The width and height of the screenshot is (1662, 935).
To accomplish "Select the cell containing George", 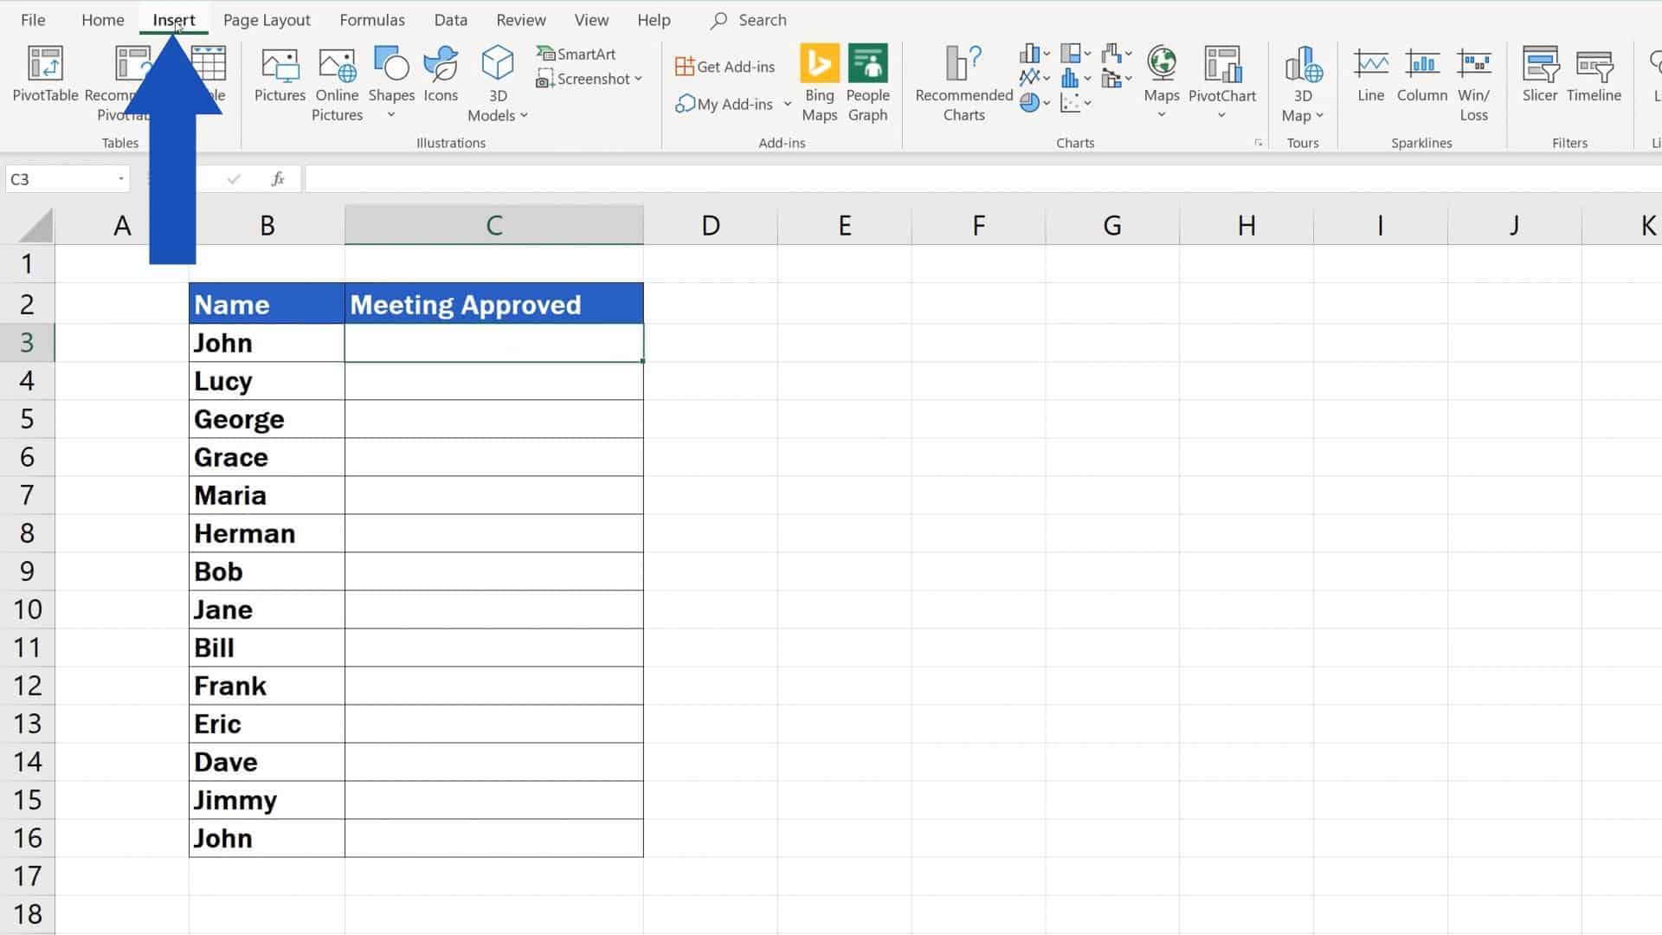I will [x=266, y=418].
